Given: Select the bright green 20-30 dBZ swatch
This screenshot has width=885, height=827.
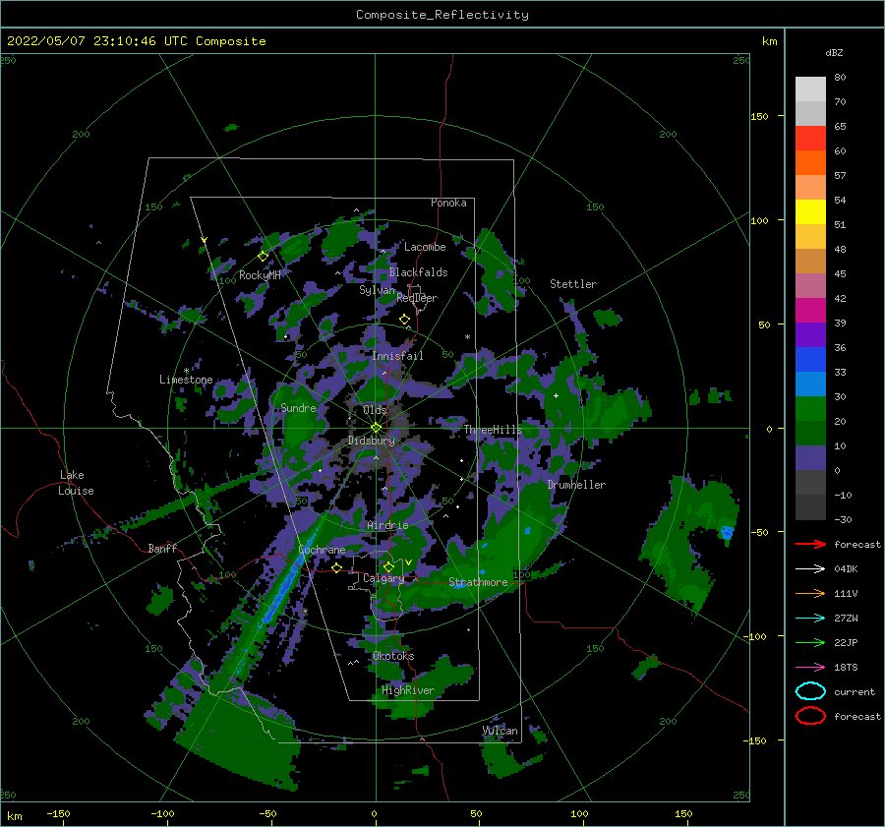Looking at the screenshot, I should (x=810, y=409).
